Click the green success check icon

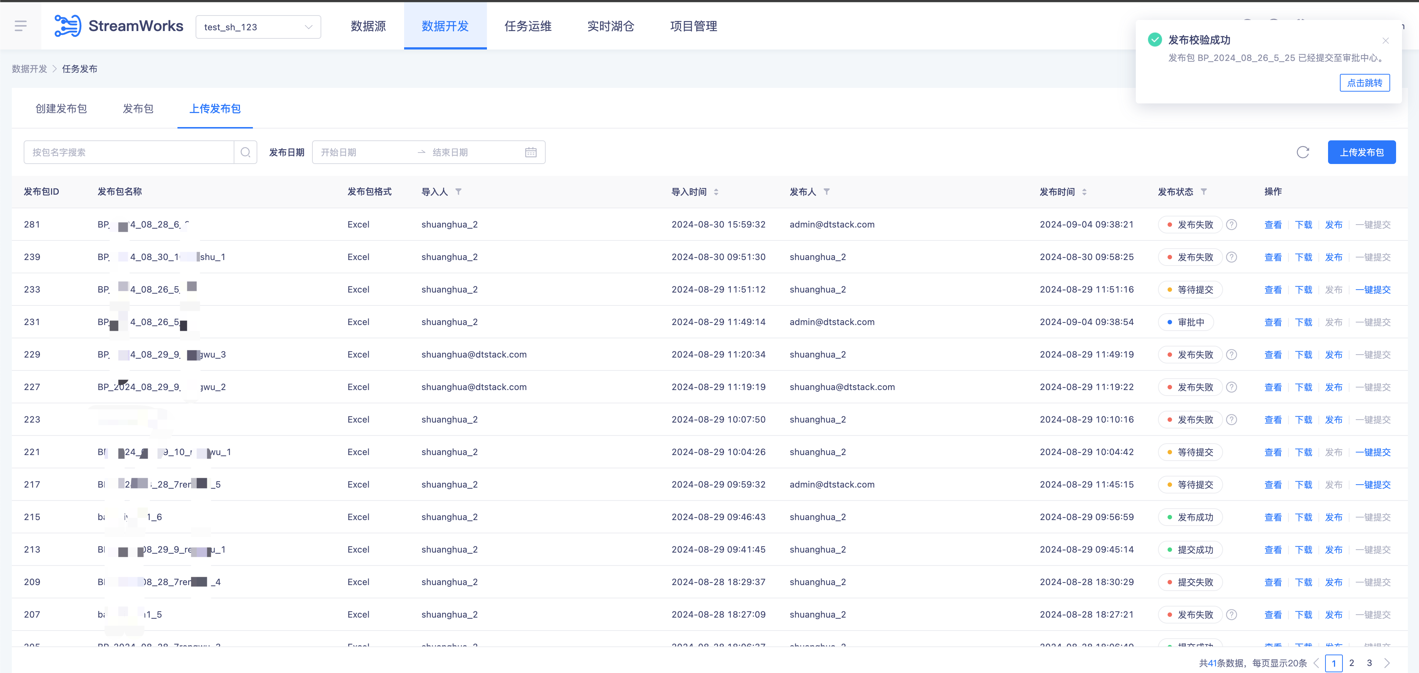pos(1155,40)
